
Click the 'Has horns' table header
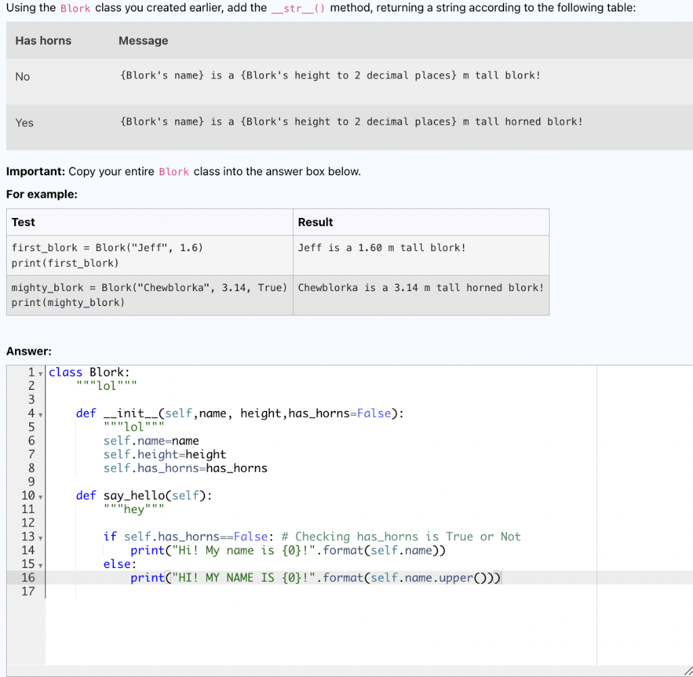[x=43, y=41]
